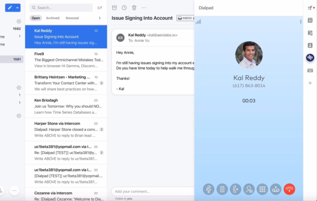
Task: Select the folder row showing 1582
Action: [x=11, y=29]
